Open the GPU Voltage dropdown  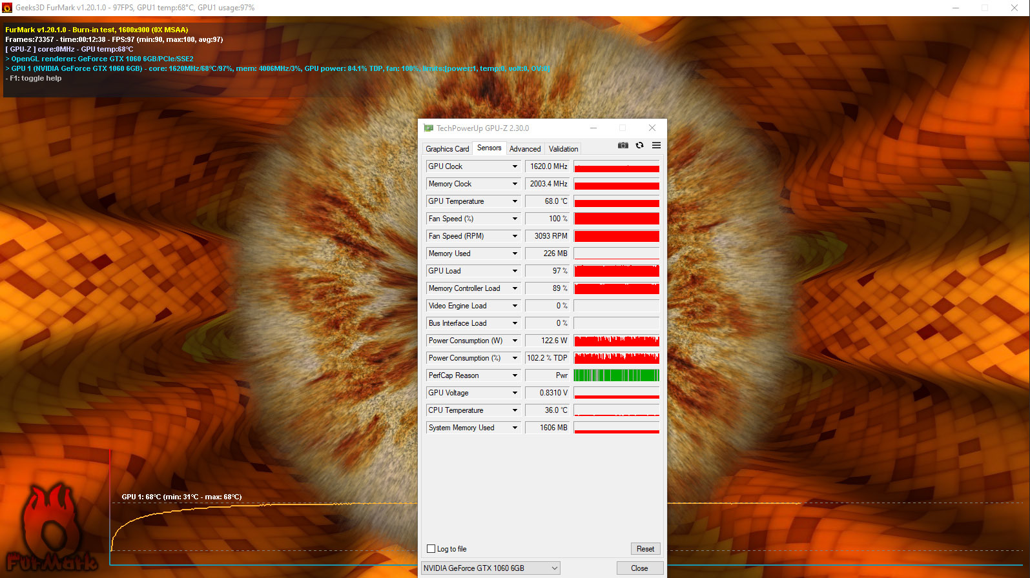pyautogui.click(x=515, y=393)
